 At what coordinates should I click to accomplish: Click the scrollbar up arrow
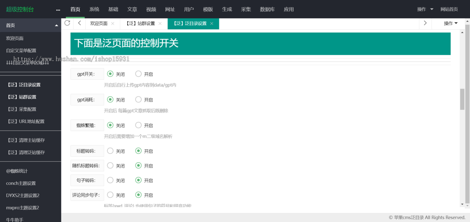point(462,32)
